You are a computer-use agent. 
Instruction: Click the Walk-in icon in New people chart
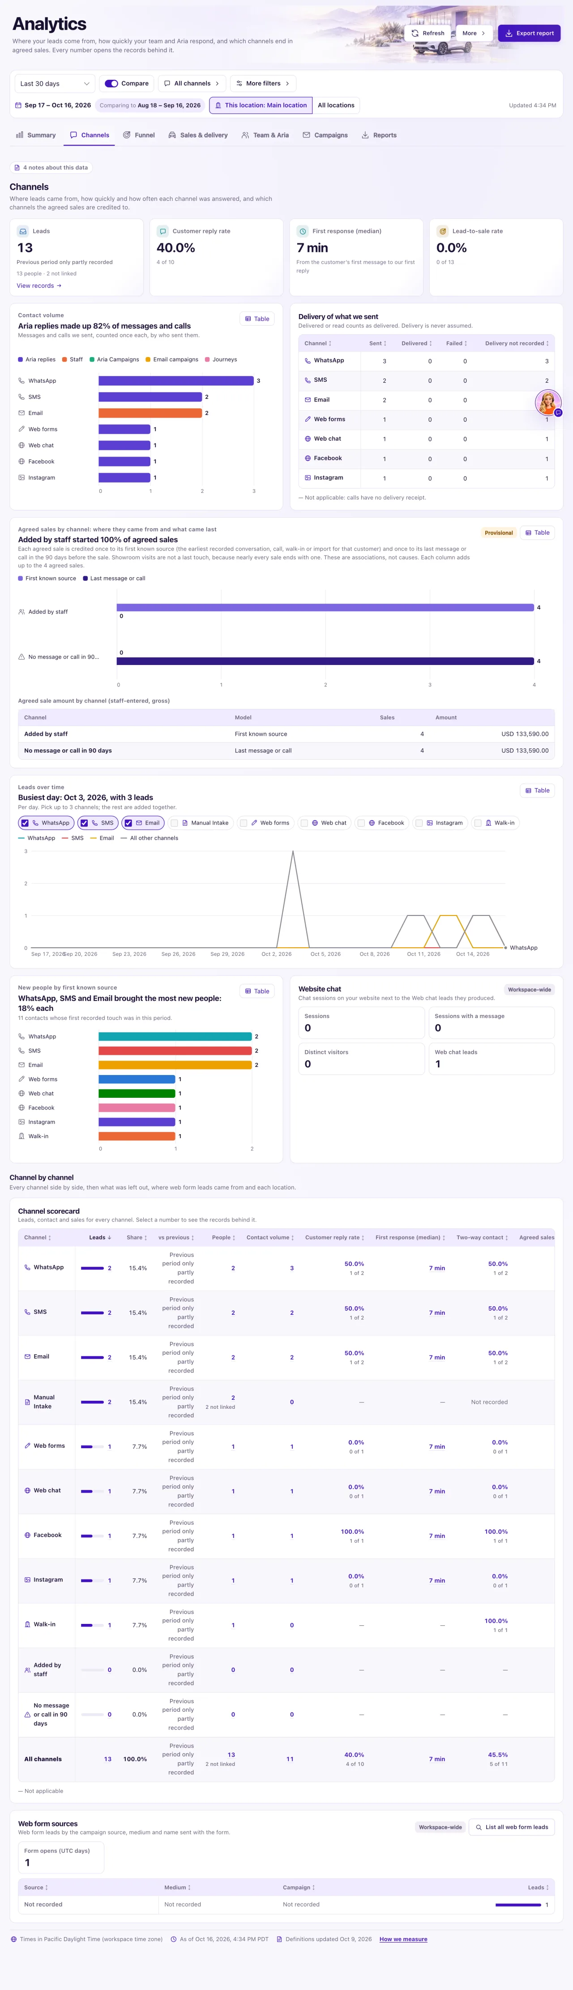click(x=21, y=1136)
